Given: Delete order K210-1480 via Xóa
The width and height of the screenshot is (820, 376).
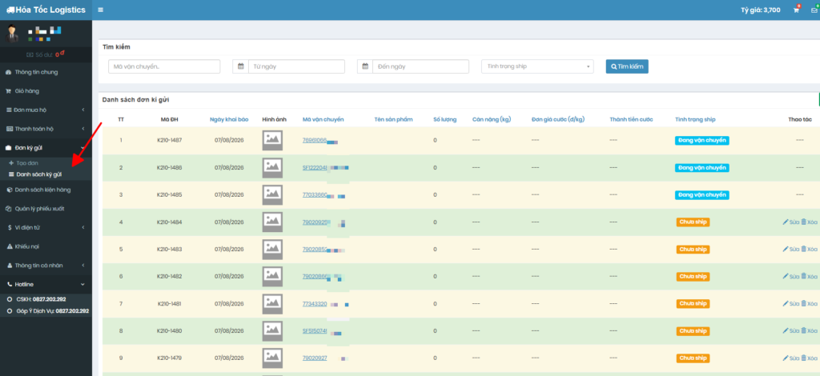Looking at the screenshot, I should [x=809, y=330].
